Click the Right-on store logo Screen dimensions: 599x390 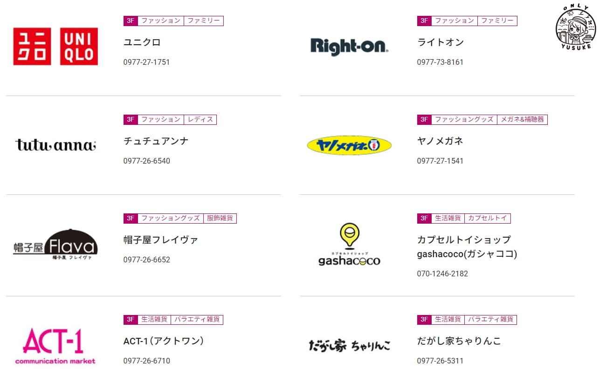point(349,47)
